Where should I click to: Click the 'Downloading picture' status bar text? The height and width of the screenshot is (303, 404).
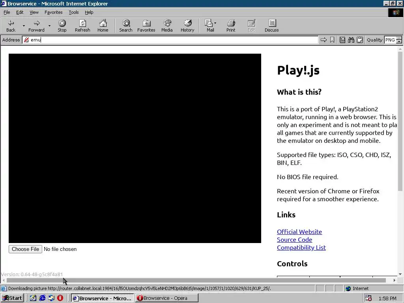[139, 288]
